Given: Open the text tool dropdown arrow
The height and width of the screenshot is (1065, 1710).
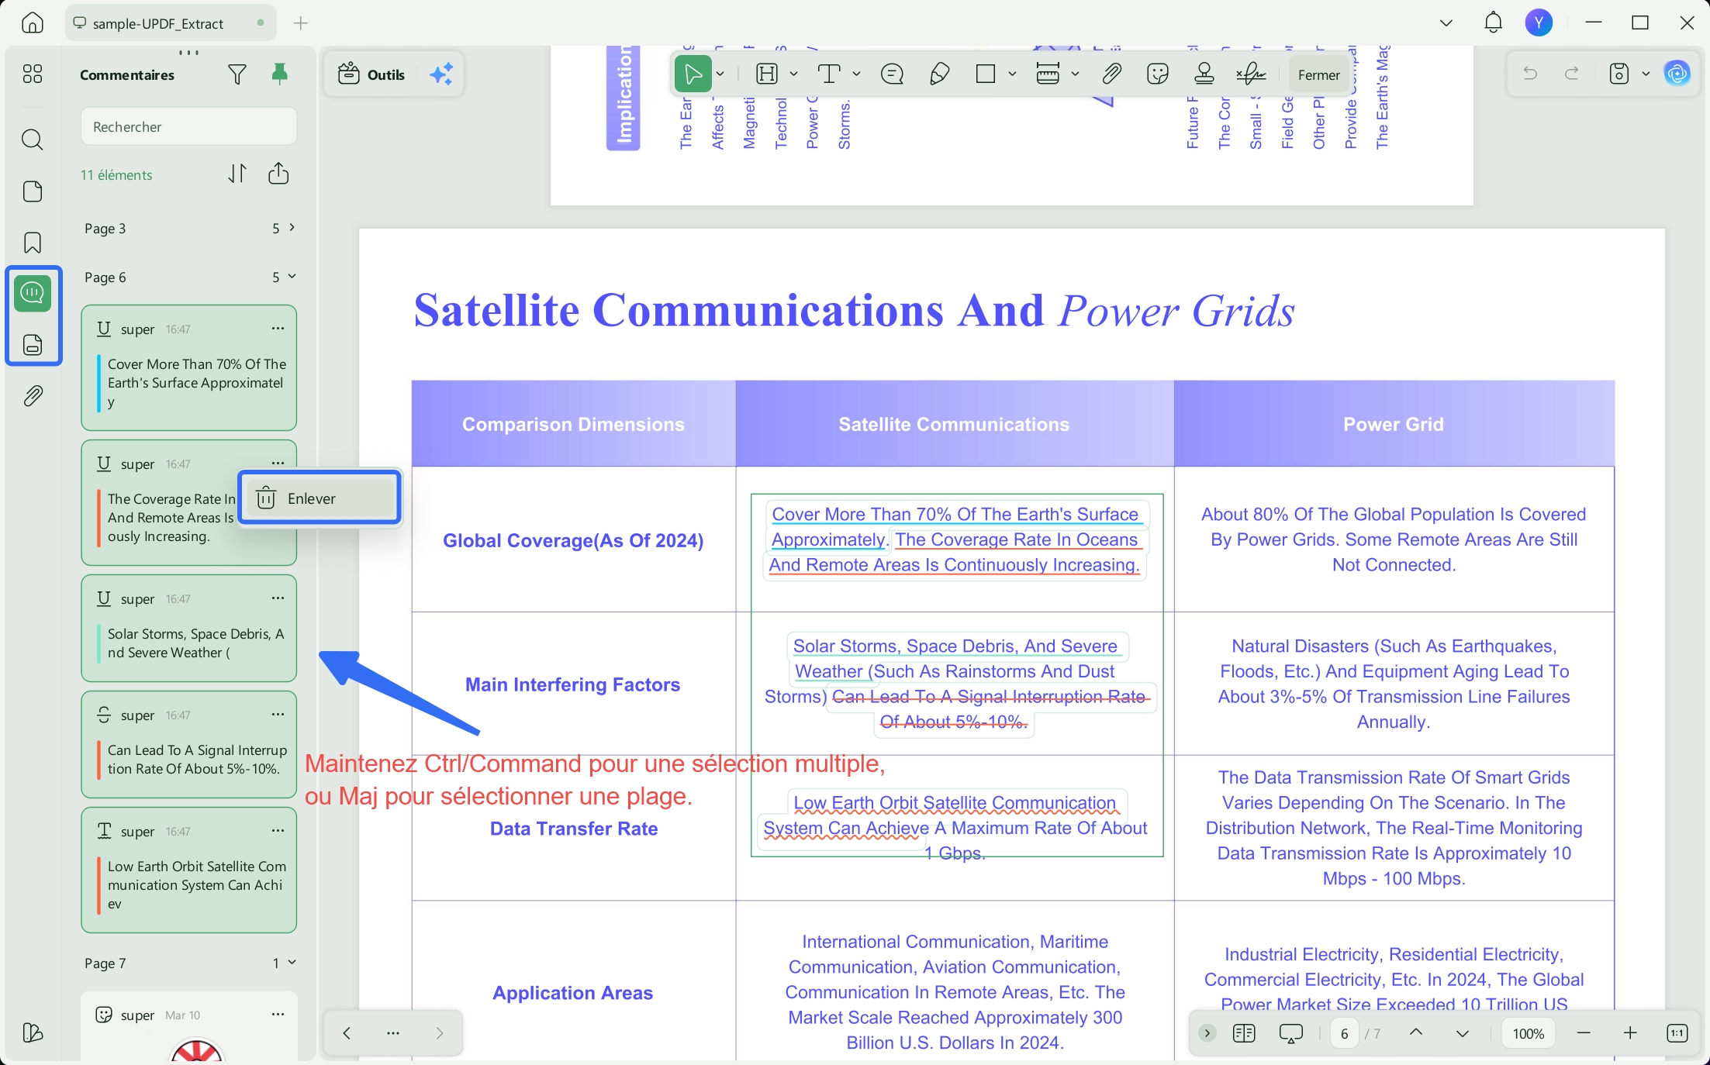Looking at the screenshot, I should pos(856,74).
